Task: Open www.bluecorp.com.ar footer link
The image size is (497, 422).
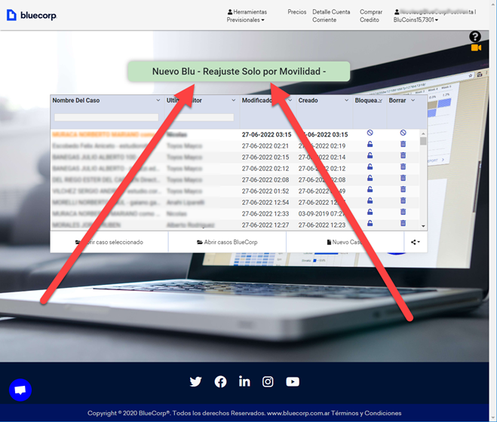Action: click(x=298, y=413)
